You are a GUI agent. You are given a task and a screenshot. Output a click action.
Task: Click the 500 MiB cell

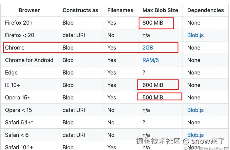tap(153, 97)
